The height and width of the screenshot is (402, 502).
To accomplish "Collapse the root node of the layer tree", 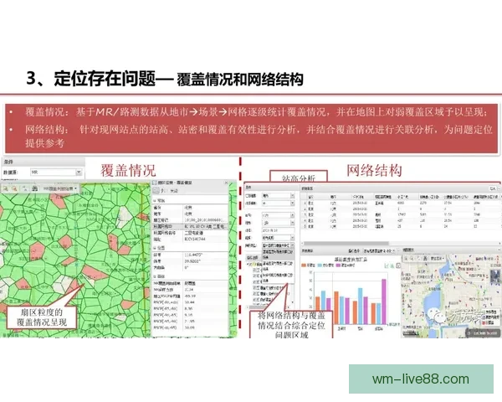I will [x=248, y=264].
